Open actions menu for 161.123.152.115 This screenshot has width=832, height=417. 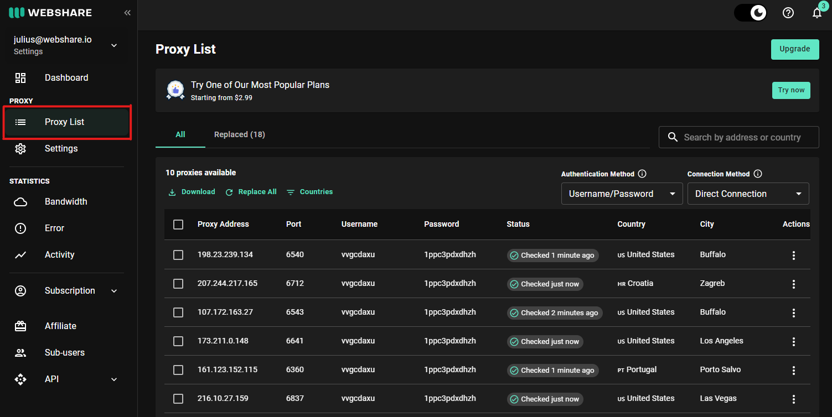coord(794,371)
